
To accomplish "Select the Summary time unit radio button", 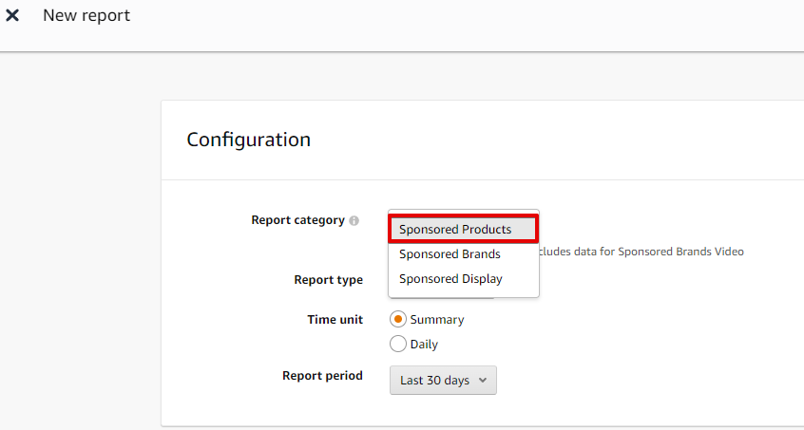I will [398, 319].
